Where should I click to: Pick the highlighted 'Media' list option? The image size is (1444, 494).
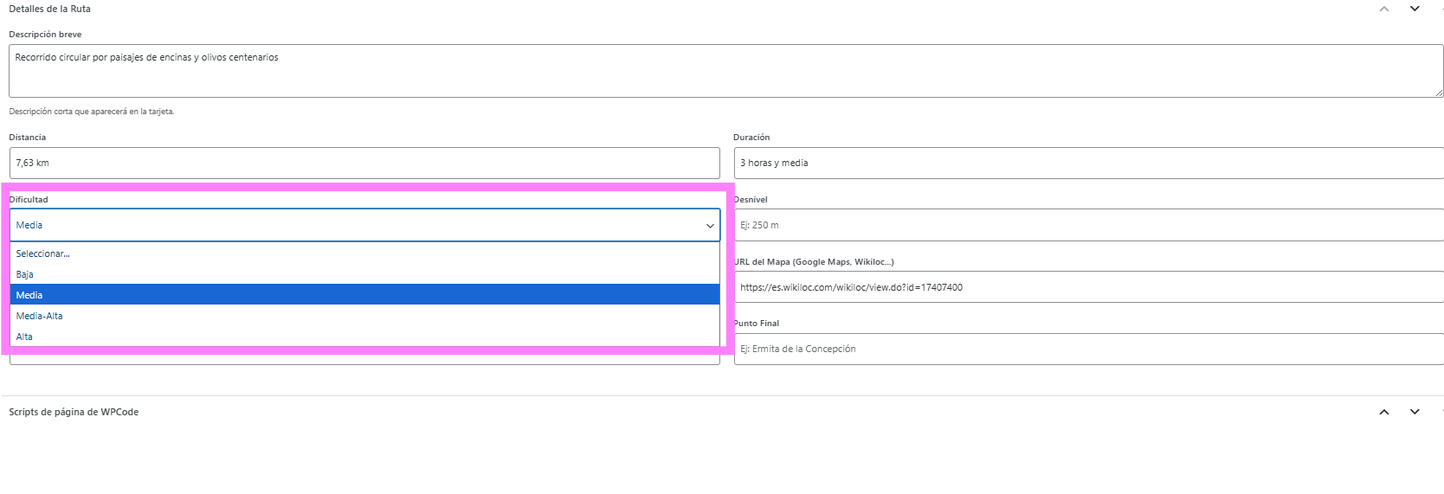[x=29, y=295]
